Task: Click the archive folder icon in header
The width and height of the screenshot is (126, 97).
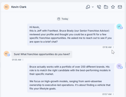Action: 106,7
